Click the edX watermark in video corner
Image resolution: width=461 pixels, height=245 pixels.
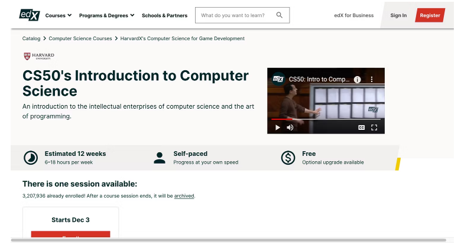coord(373,109)
